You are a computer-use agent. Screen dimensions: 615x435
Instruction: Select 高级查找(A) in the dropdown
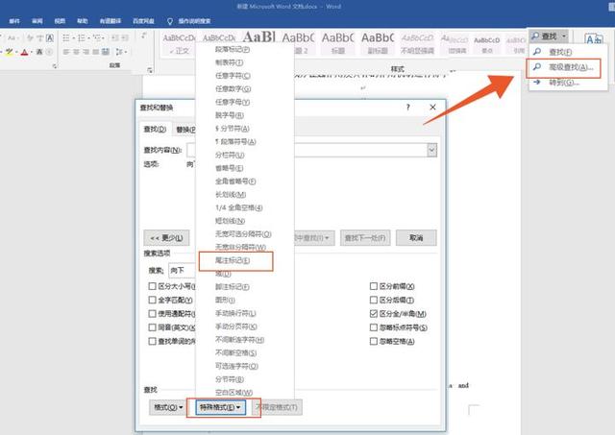(x=571, y=67)
